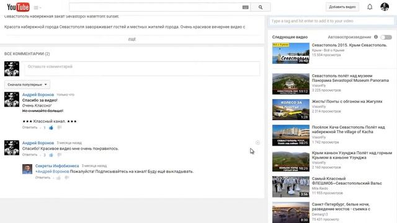This screenshot has width=397, height=223.
Task: Open Жесть! Понты с обгоном title
Action: coord(347,102)
